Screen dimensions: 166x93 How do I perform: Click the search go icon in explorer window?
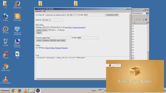click(x=147, y=13)
